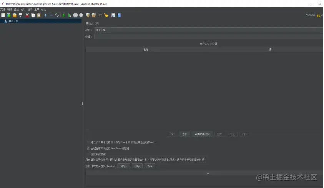Screen dimensions: 324x188
Task: Open the 文件 menu
Action: 3,10
